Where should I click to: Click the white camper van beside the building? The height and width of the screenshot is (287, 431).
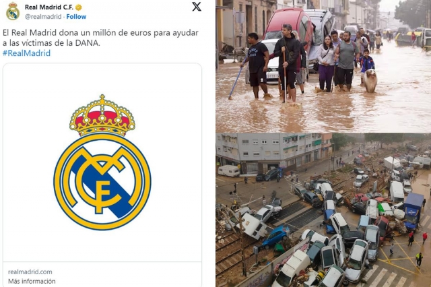coord(229,170)
